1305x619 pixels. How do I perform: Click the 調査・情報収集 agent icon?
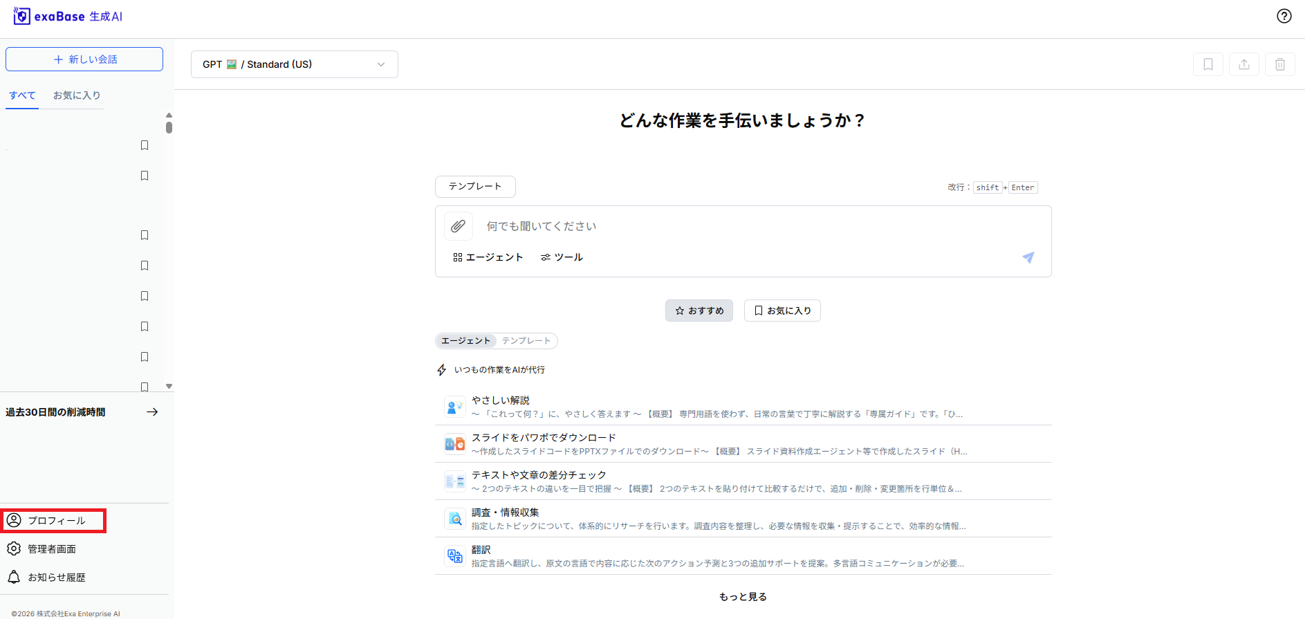(454, 519)
